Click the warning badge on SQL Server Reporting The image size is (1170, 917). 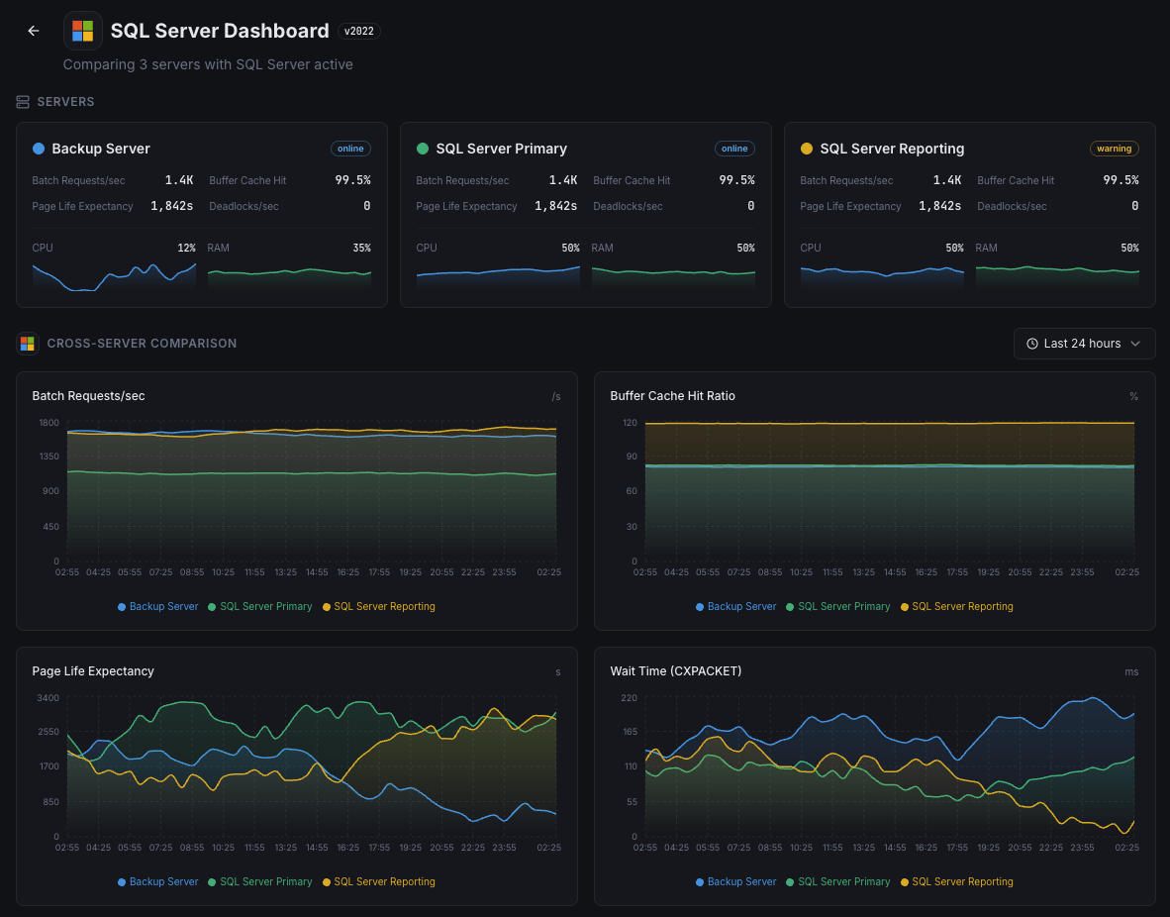coord(1114,148)
